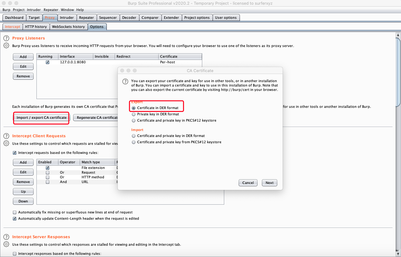Open gear options for Intercept Server Responses
This screenshot has width=401, height=257.
(x=6, y=244)
